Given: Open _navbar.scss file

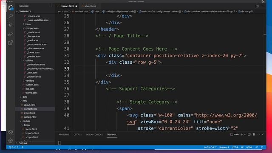Looking at the screenshot, I should [34, 57].
